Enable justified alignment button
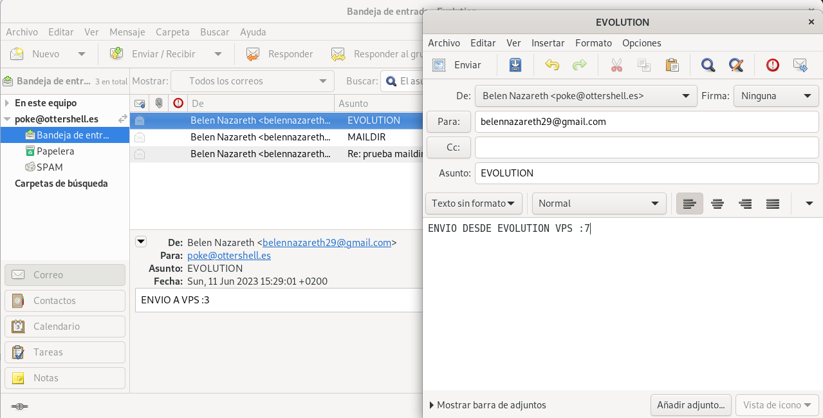This screenshot has width=823, height=418. point(773,204)
